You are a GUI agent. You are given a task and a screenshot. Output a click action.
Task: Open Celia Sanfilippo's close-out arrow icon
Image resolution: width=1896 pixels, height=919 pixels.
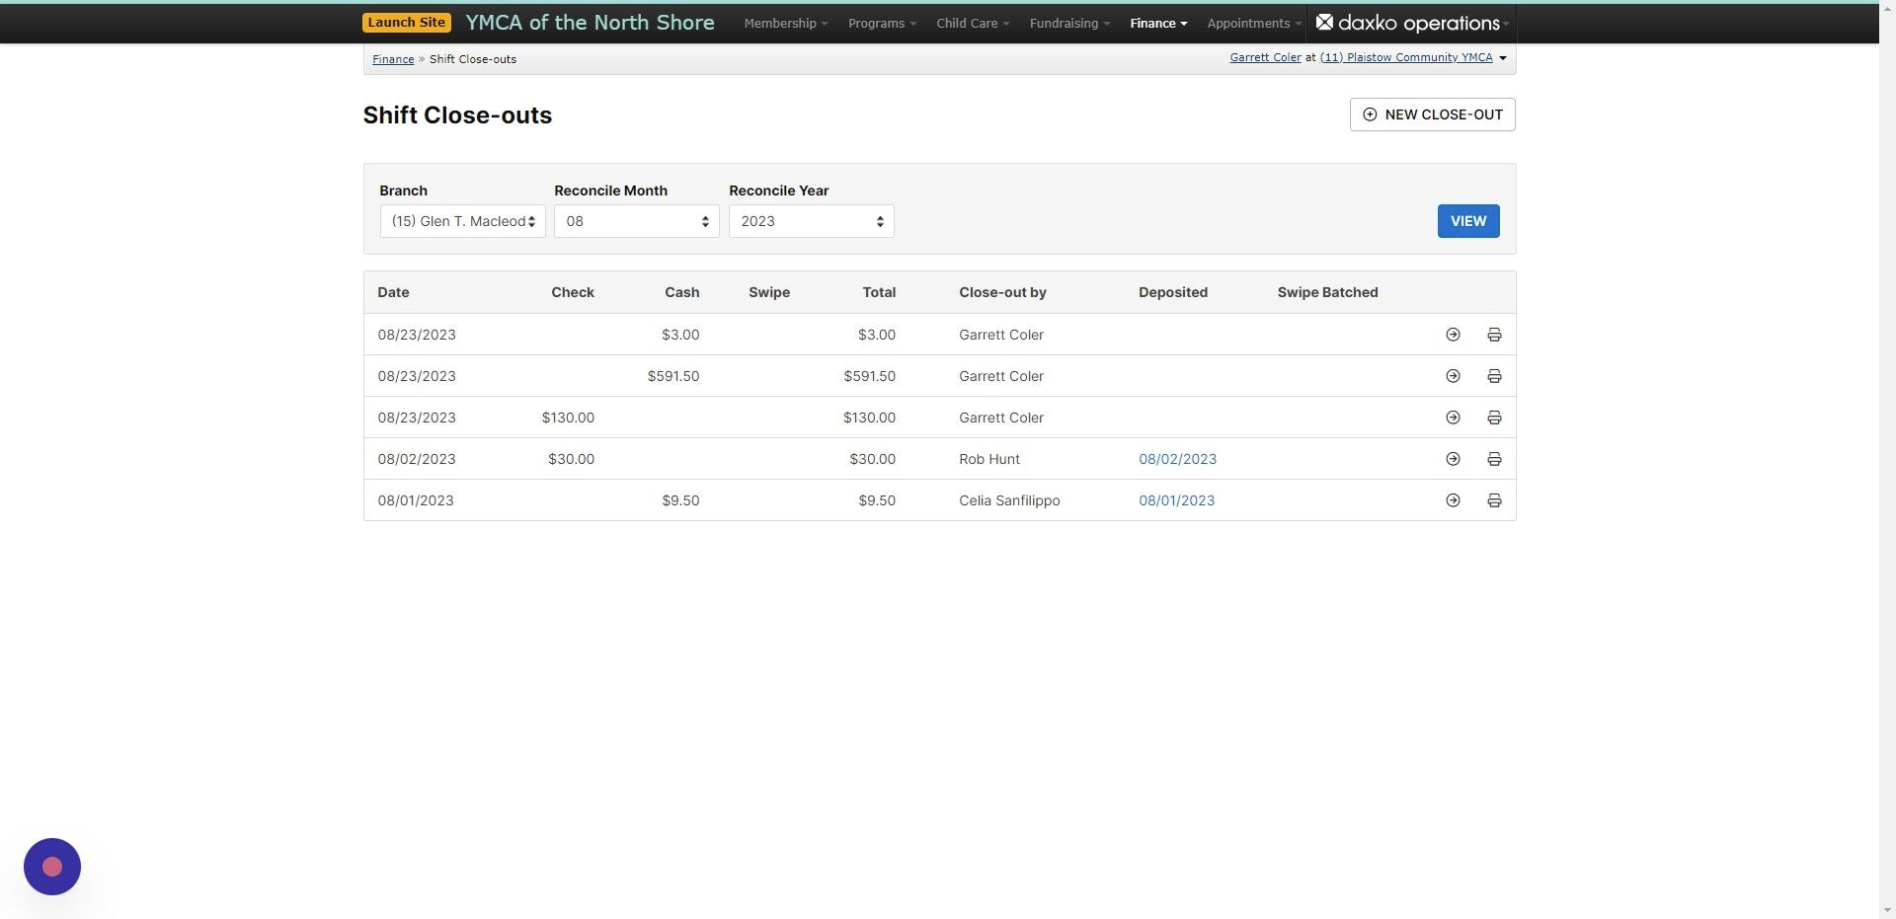(1453, 500)
